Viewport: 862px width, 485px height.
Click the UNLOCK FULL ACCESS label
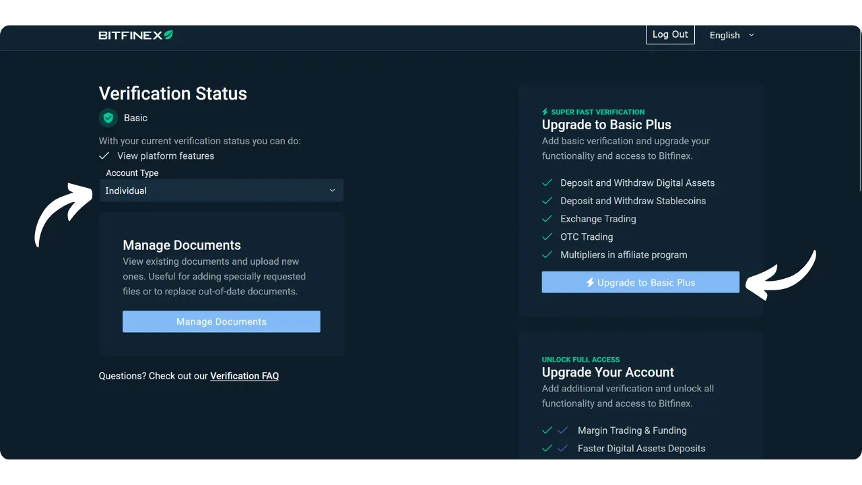(x=581, y=360)
